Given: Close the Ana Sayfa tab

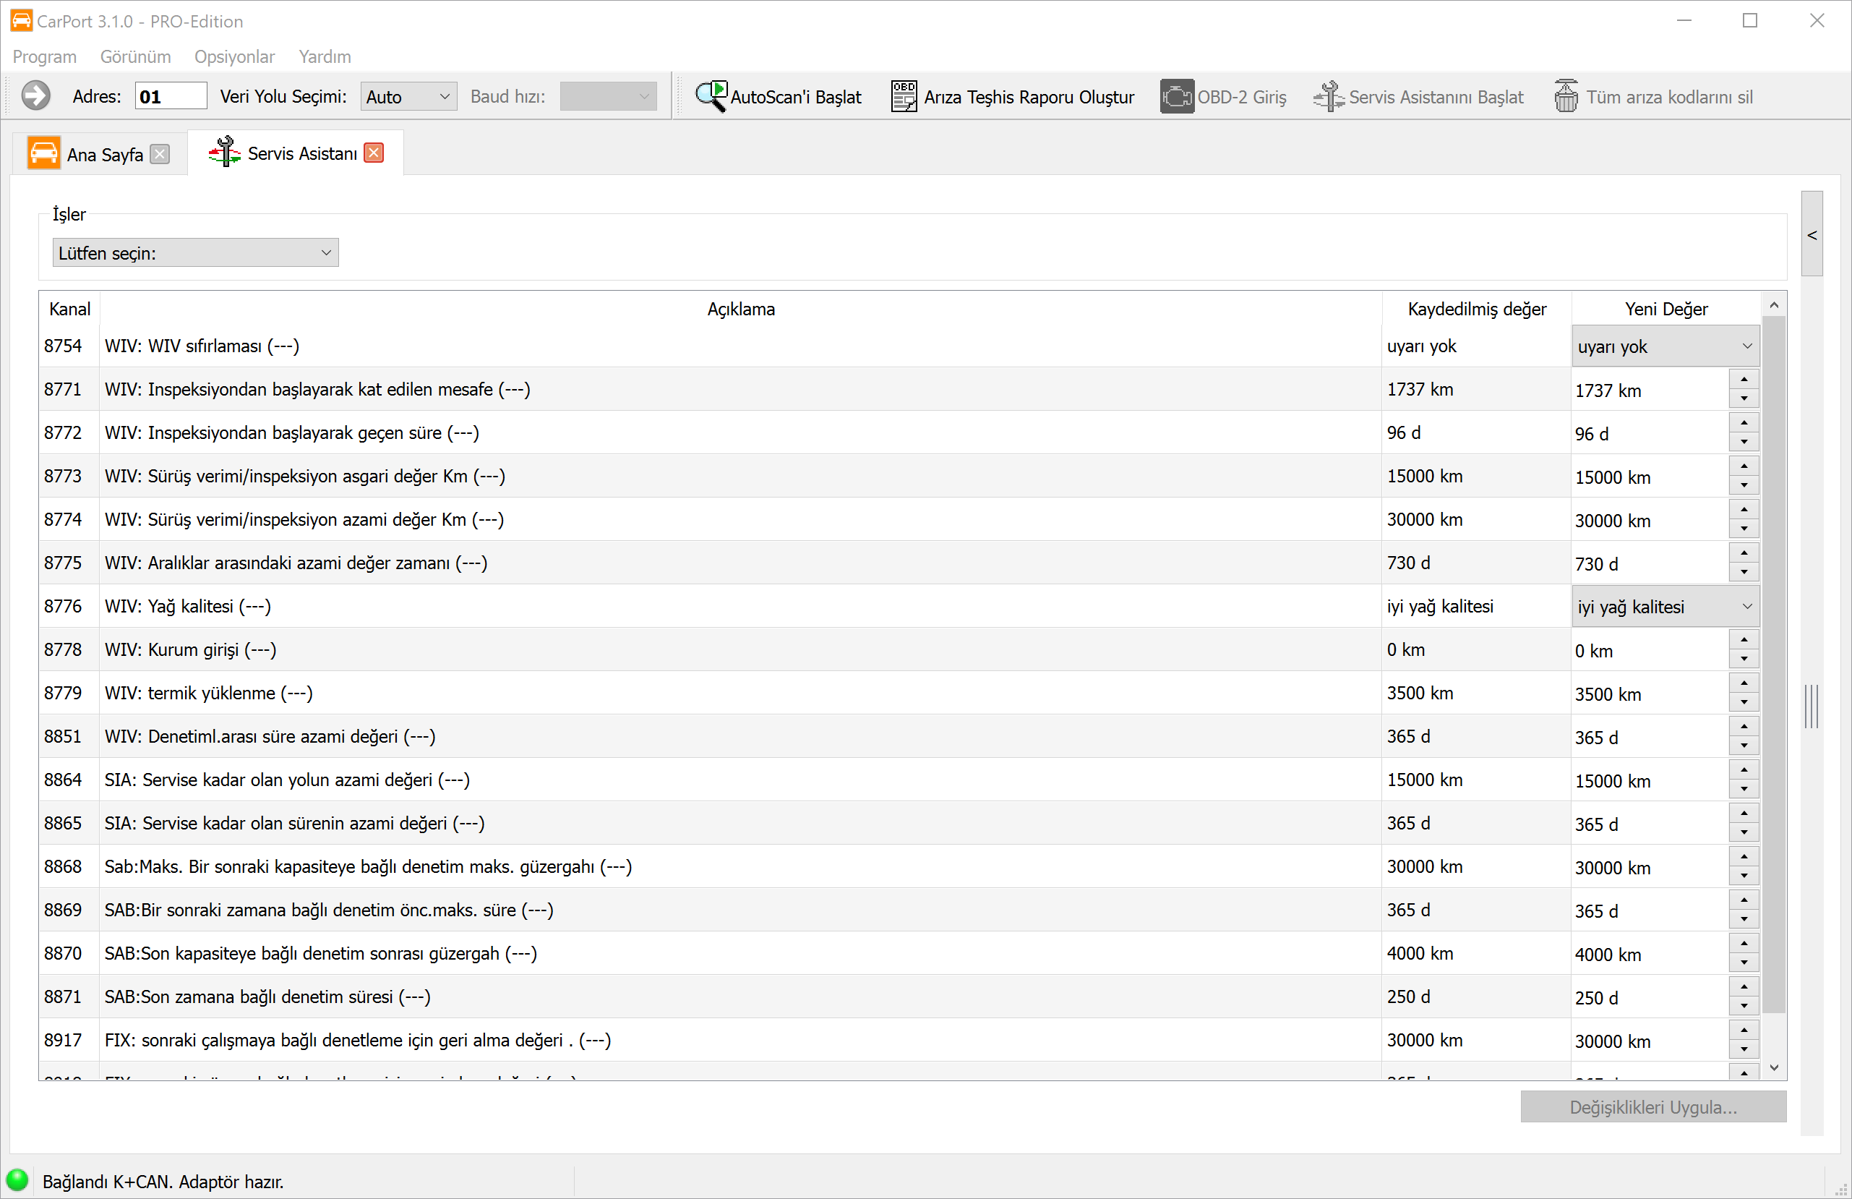Looking at the screenshot, I should point(160,154).
